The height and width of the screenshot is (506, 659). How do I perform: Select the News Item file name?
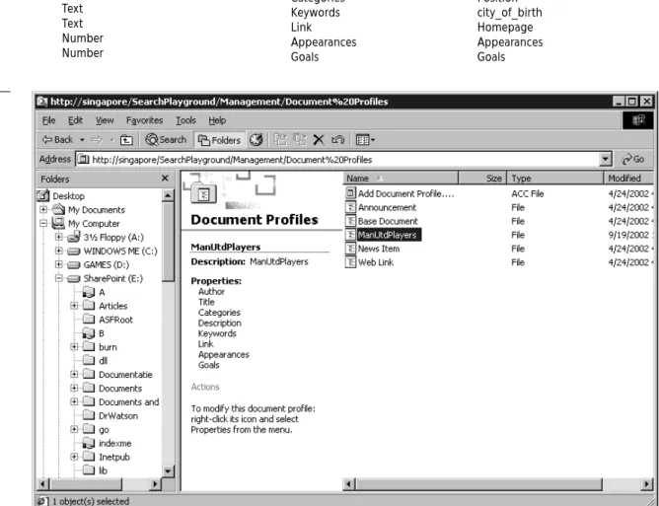pyautogui.click(x=379, y=249)
